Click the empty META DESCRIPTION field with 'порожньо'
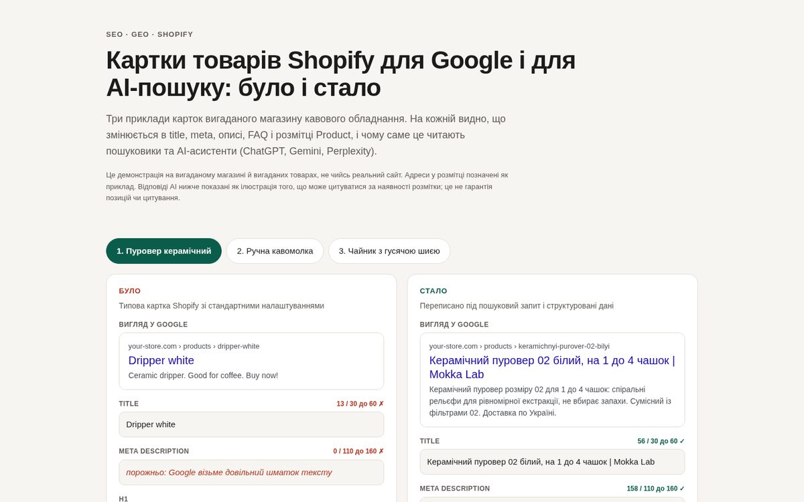The width and height of the screenshot is (804, 502). (x=251, y=473)
